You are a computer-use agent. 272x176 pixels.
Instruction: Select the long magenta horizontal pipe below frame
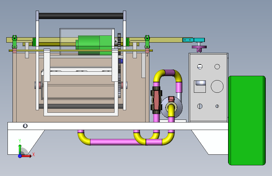click(x=116, y=142)
